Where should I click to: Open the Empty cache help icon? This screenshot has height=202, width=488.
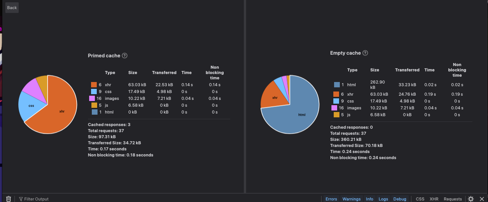365,53
